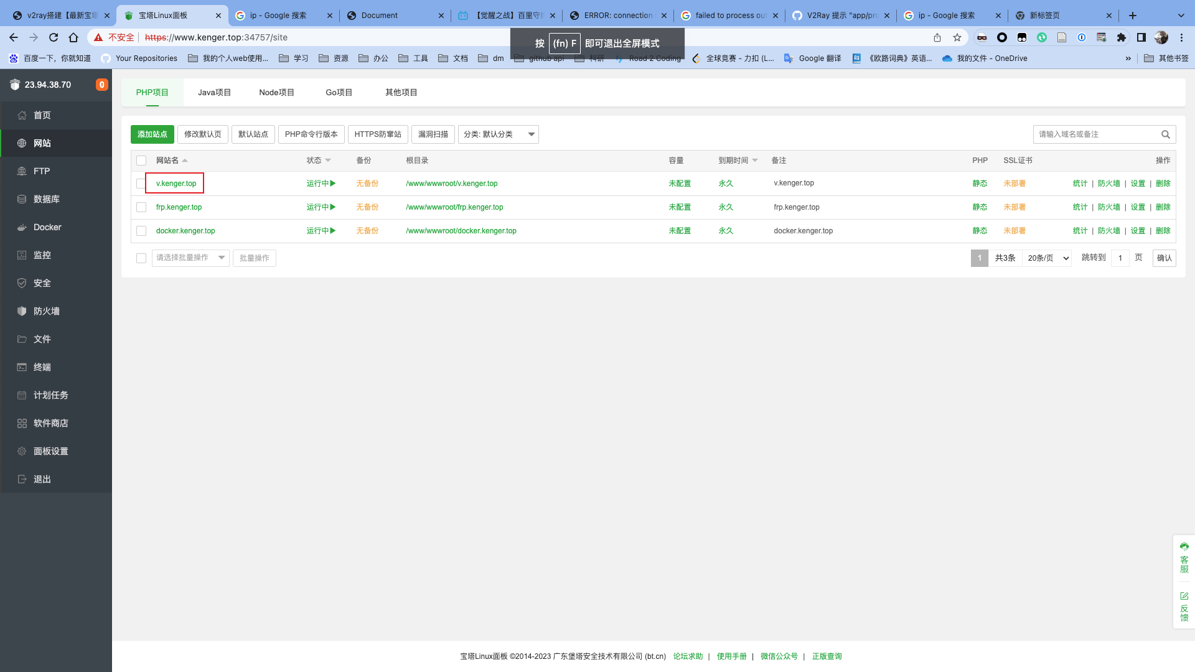Viewport: 1195px width, 672px height.
Task: Click the browser reload page icon
Action: pyautogui.click(x=54, y=37)
